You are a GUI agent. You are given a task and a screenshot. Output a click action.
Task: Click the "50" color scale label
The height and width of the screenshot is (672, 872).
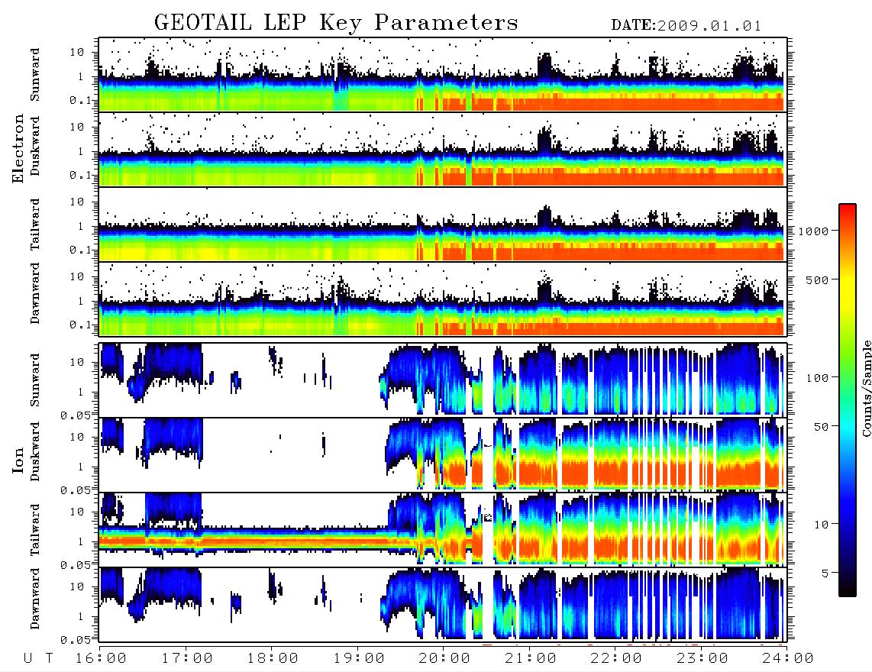pyautogui.click(x=821, y=427)
